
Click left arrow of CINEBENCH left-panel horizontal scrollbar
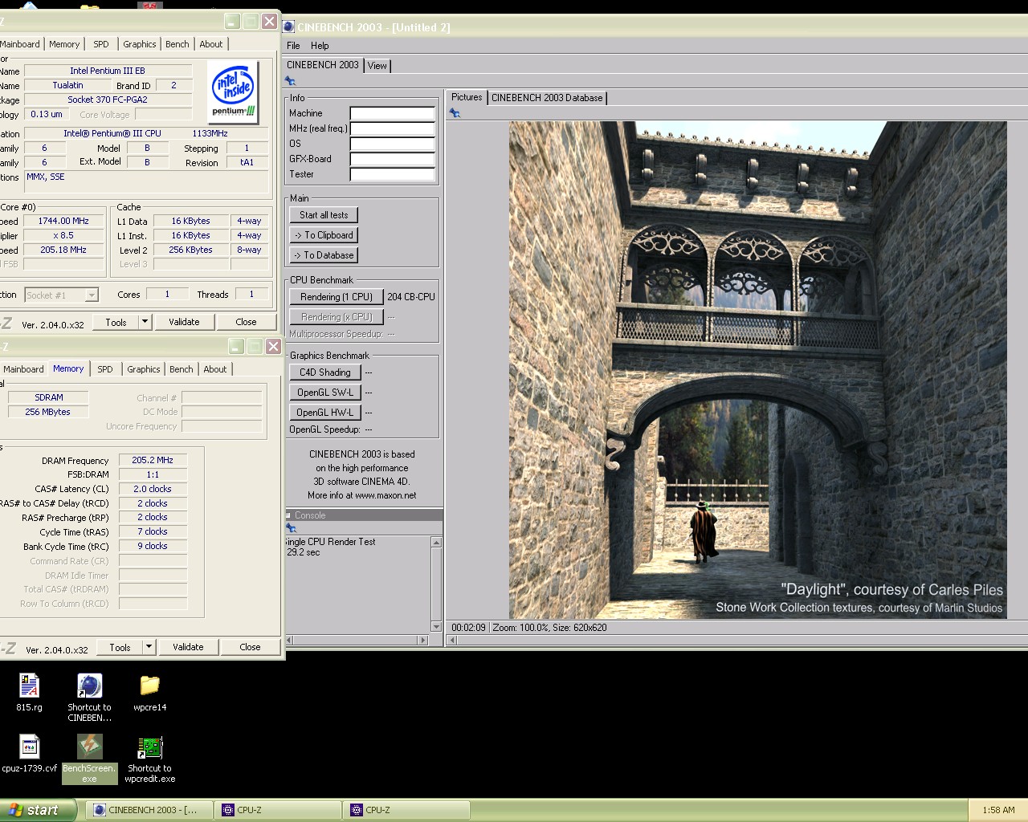pyautogui.click(x=289, y=640)
